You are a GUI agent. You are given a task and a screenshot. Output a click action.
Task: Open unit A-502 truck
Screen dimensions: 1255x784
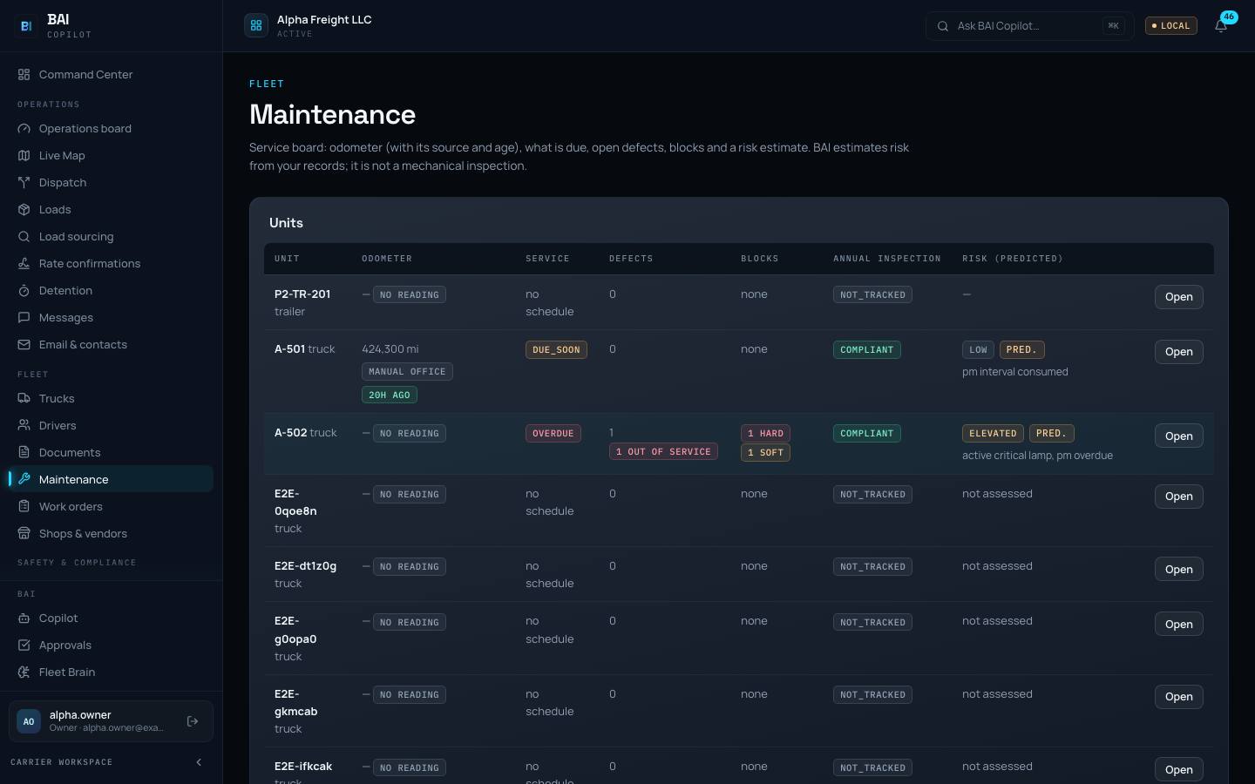click(x=1178, y=436)
